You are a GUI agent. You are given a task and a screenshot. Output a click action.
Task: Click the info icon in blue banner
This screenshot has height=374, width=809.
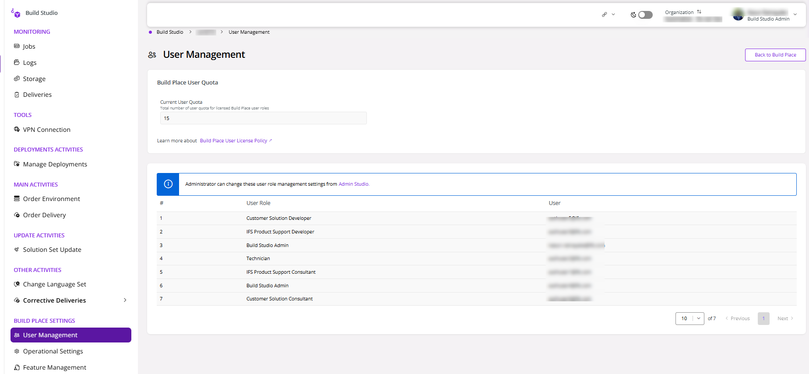click(x=168, y=184)
